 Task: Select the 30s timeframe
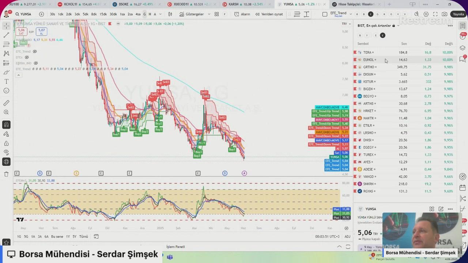[x=53, y=14]
